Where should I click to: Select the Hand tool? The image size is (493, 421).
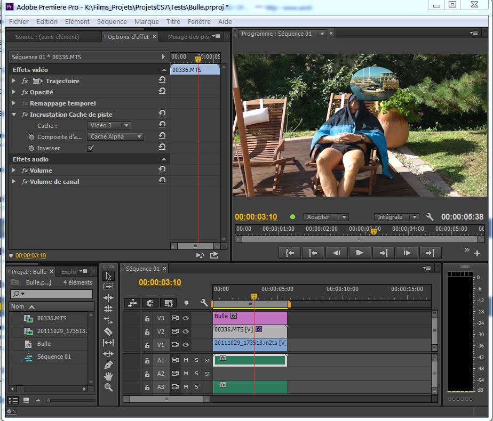click(x=108, y=376)
